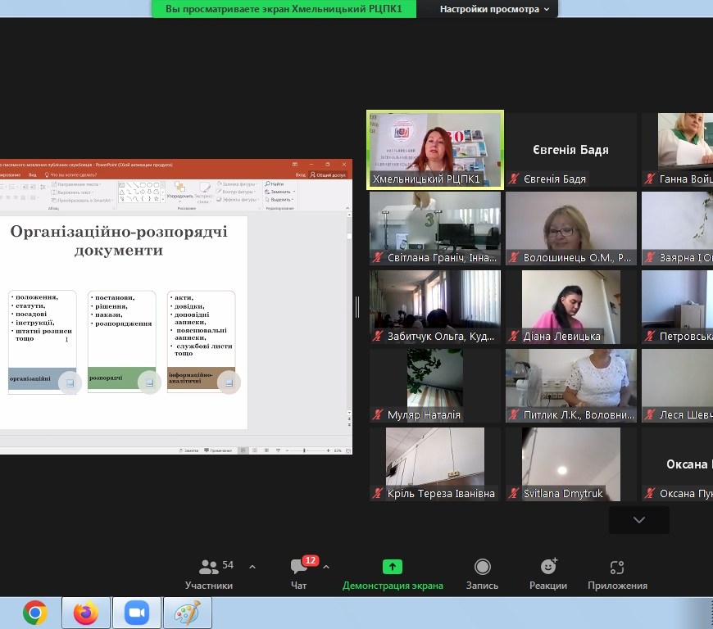The image size is (713, 629).
Task: Click the divider between share and gallery
Action: click(356, 306)
